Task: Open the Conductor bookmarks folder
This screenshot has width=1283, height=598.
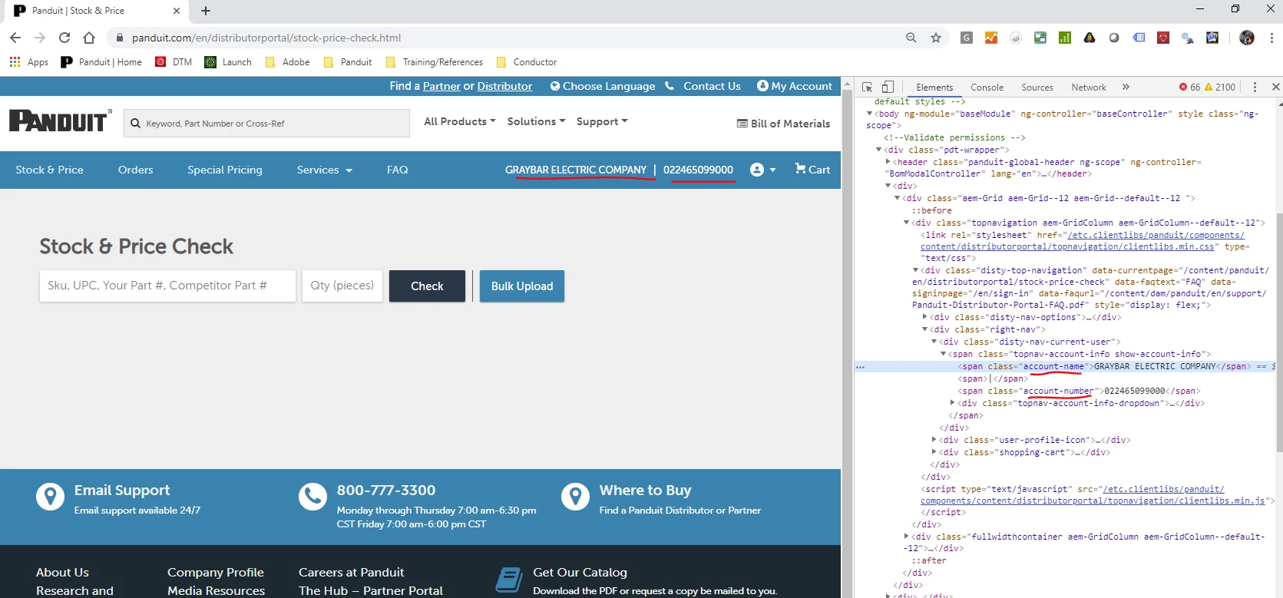Action: pyautogui.click(x=527, y=62)
